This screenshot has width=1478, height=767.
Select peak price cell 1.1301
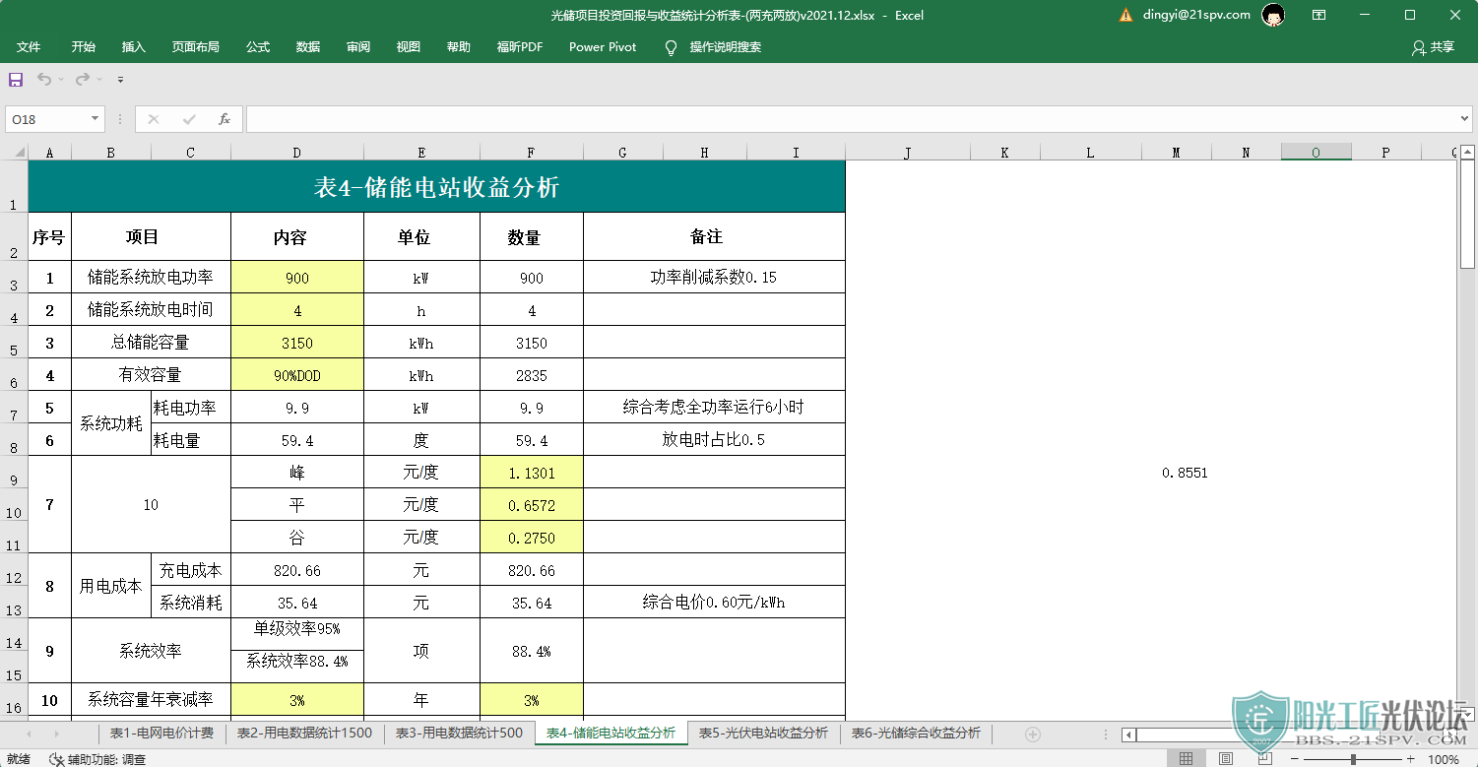click(x=532, y=473)
